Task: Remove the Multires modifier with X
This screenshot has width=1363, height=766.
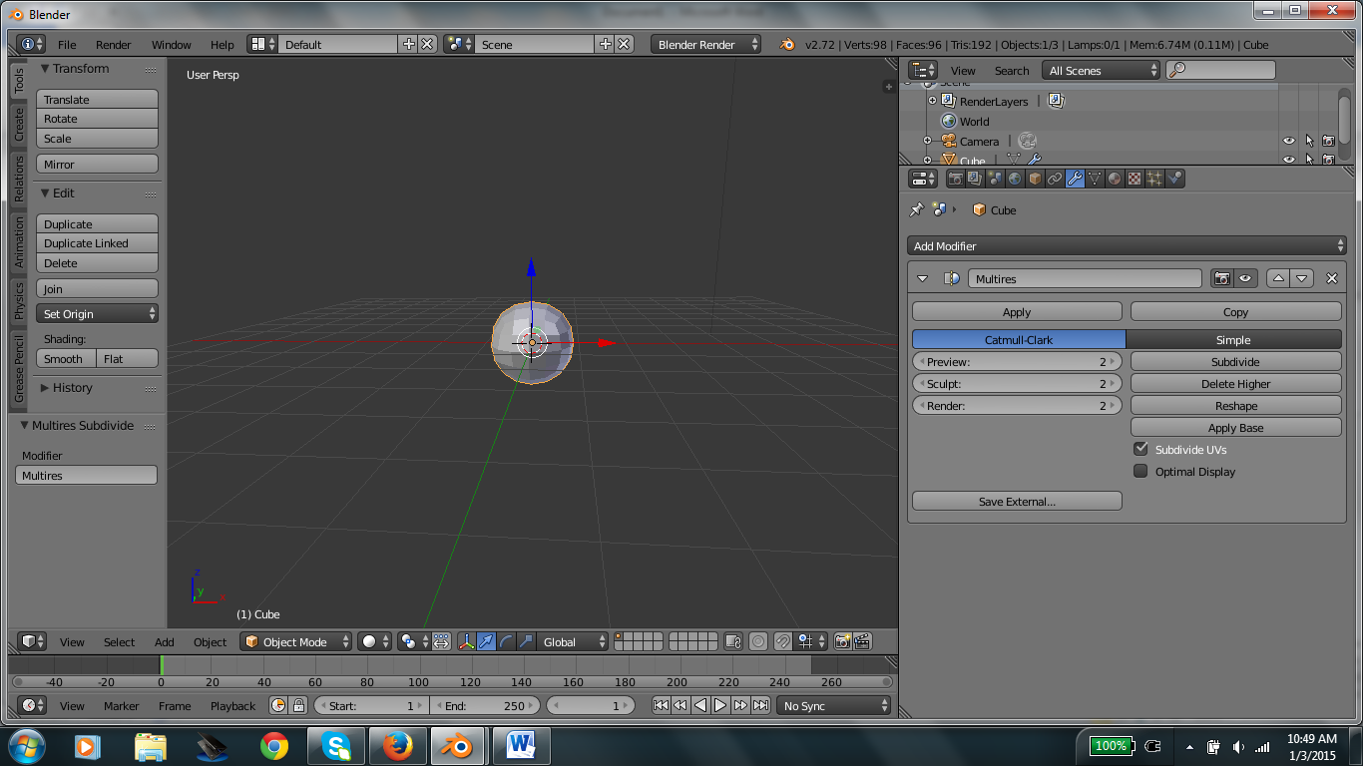Action: [x=1332, y=279]
